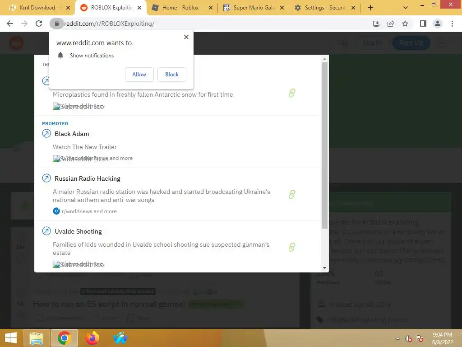Close the Krnl Download tab

[x=68, y=8]
